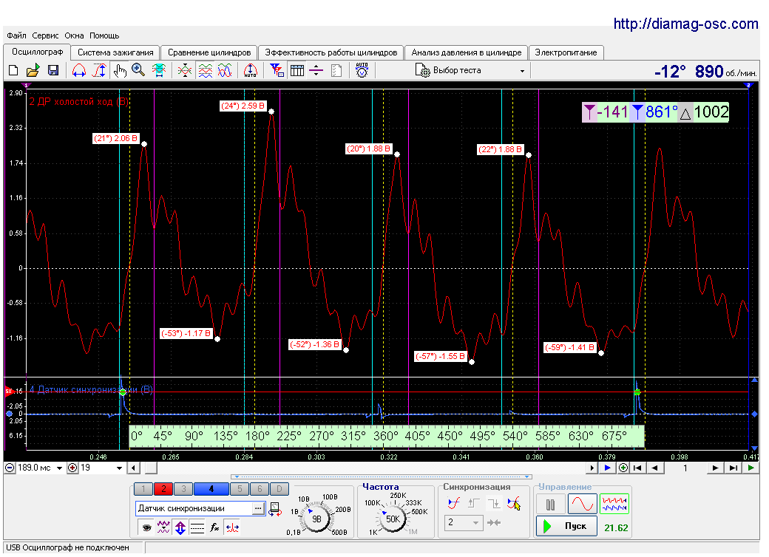Click the purple divide line icon
This screenshot has width=769, height=557.
(x=316, y=70)
